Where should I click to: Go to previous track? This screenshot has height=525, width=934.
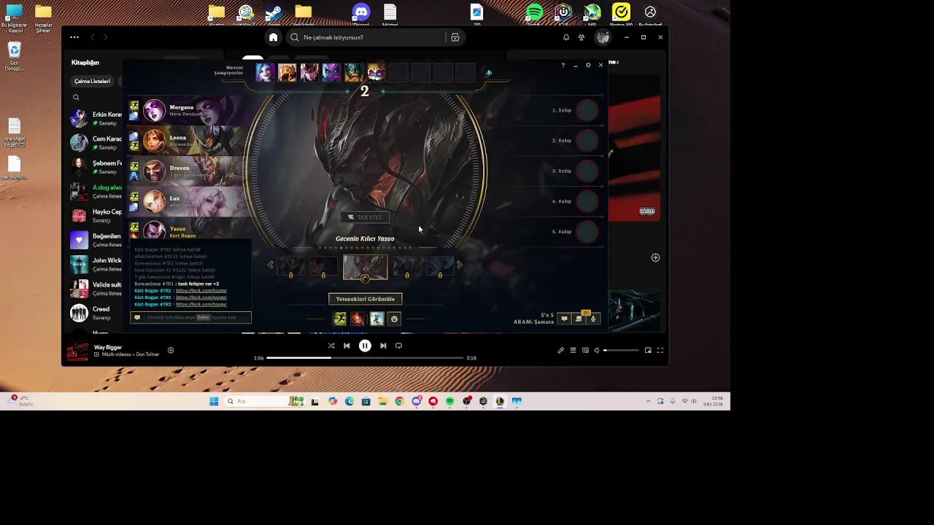click(347, 346)
